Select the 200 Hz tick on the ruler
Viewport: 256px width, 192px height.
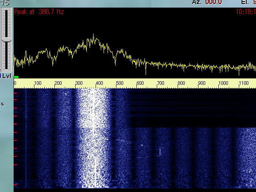pyautogui.click(x=58, y=83)
